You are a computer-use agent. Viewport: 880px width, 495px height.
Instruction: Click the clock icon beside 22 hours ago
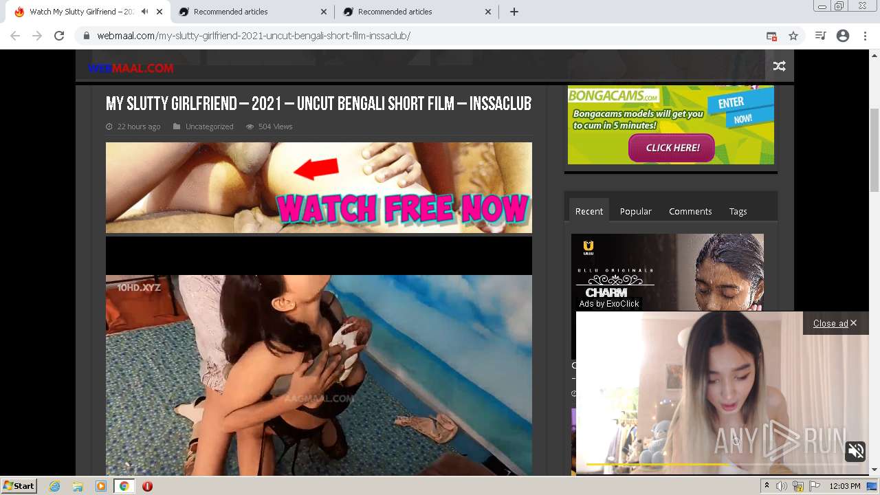click(x=109, y=126)
